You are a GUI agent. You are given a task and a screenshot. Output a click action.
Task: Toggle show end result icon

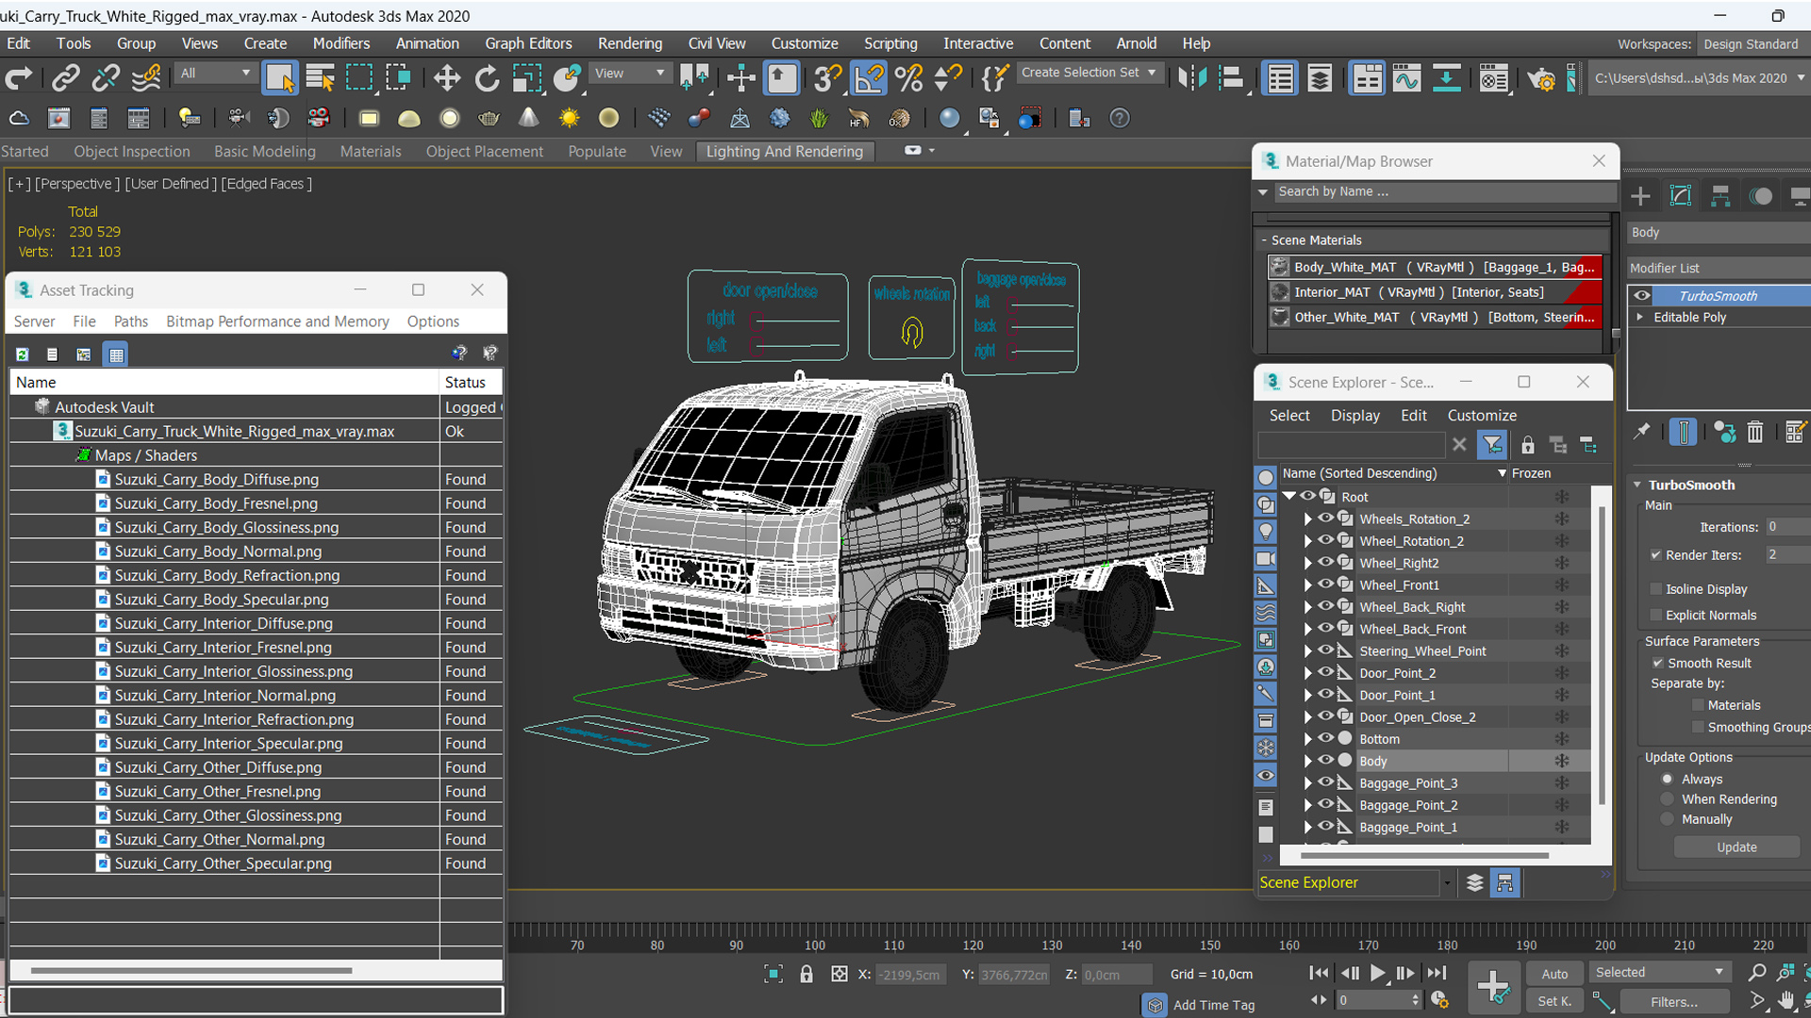(1684, 432)
